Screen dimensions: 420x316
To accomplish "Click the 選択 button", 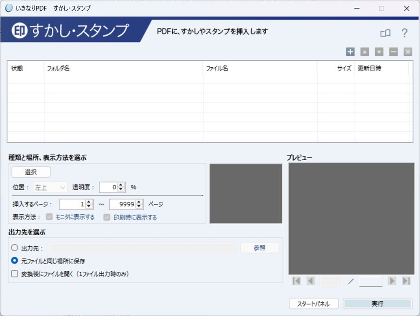I will 31,172.
